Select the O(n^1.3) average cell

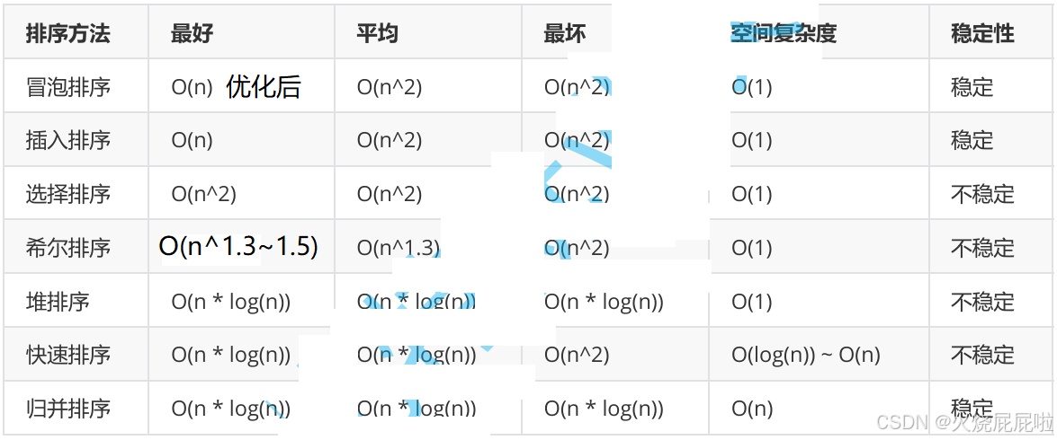399,248
